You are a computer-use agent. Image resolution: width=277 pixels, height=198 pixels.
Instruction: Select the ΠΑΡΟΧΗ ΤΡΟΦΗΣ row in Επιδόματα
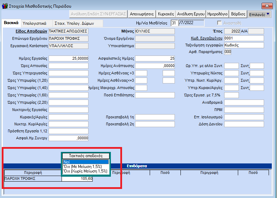33,179
